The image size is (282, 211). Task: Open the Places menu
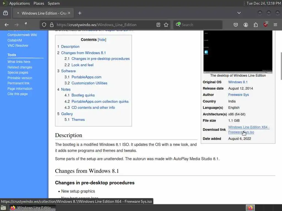(x=39, y=3)
